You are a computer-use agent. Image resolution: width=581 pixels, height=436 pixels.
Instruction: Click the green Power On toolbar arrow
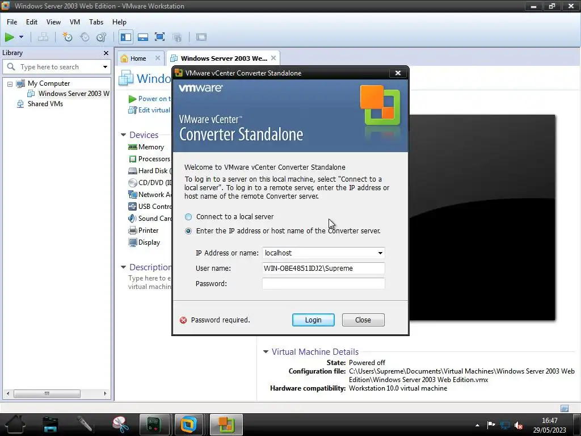[9, 37]
